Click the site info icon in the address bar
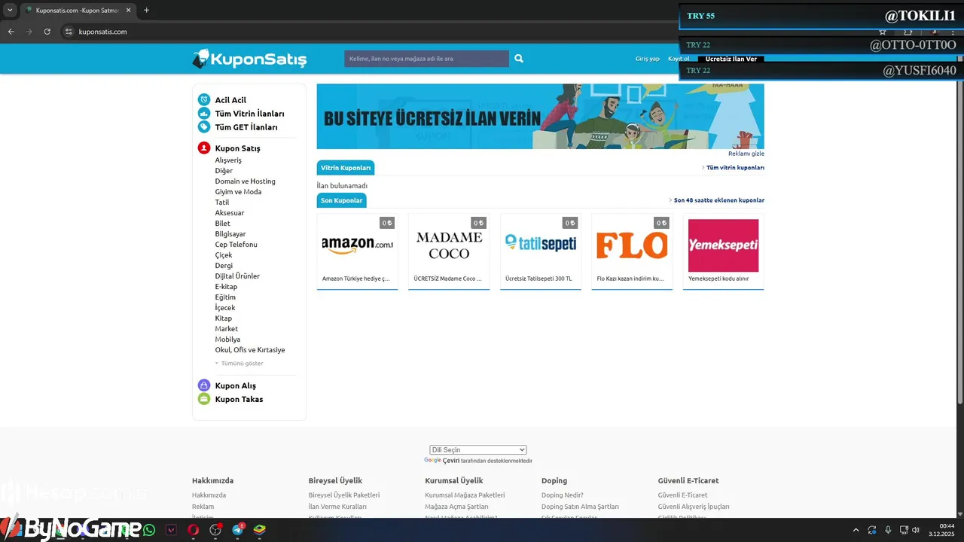Image resolution: width=964 pixels, height=542 pixels. tap(69, 32)
